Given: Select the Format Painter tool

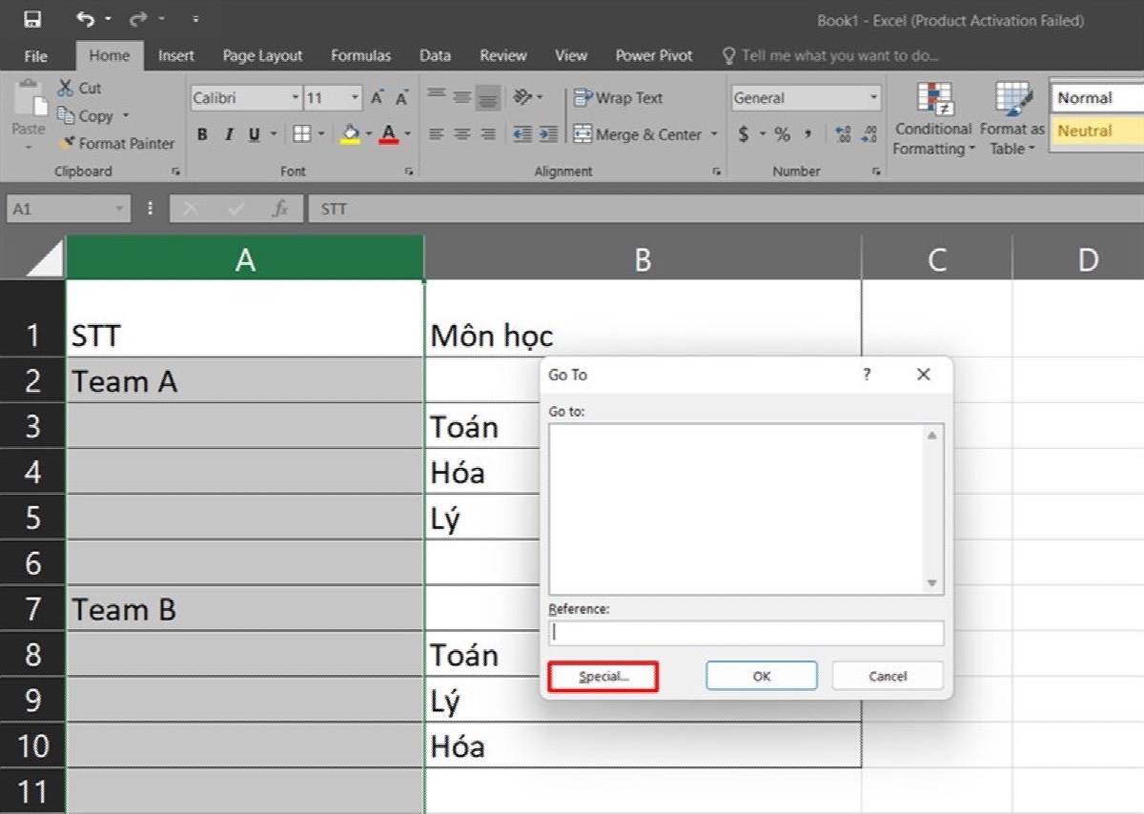Looking at the screenshot, I should (116, 144).
